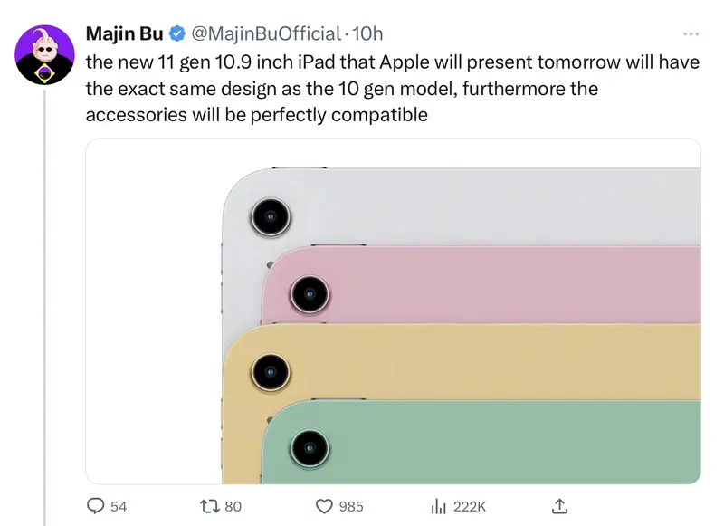Open Majin Bu's profile avatar

coord(44,54)
